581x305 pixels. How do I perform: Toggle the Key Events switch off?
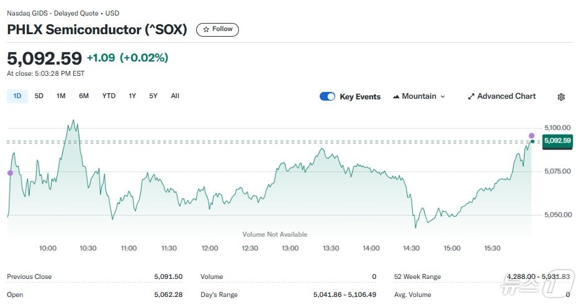coord(327,96)
